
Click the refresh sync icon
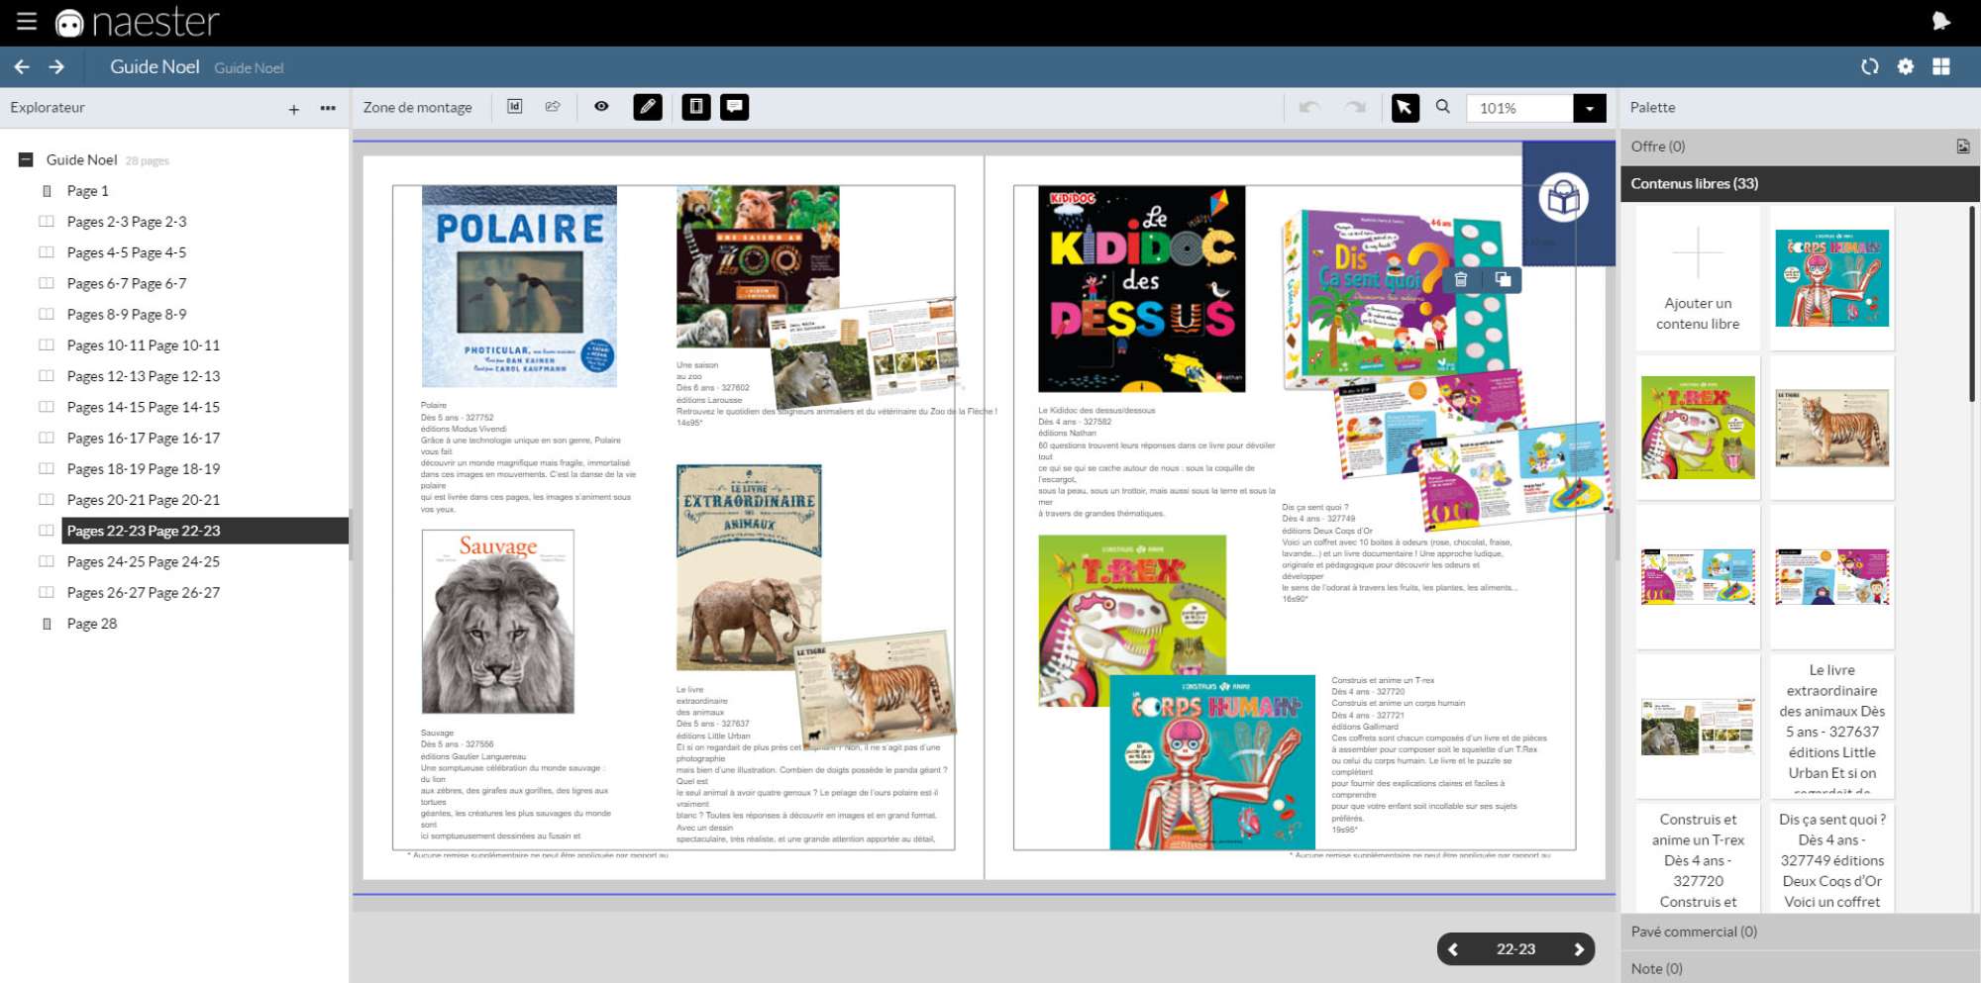click(1869, 66)
